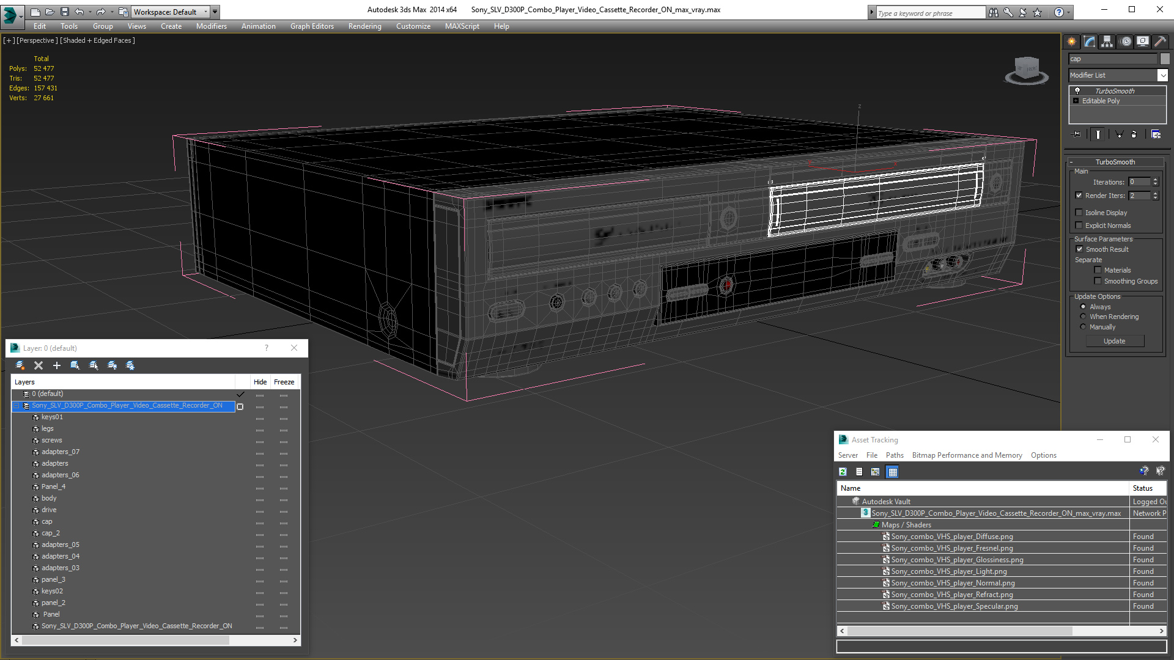
Task: Open the MAXScript menu
Action: (x=462, y=26)
